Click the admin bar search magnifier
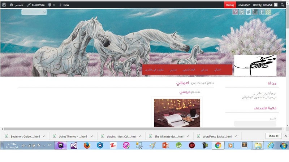Viewport: 289px width, 162px height. click(x=282, y=5)
